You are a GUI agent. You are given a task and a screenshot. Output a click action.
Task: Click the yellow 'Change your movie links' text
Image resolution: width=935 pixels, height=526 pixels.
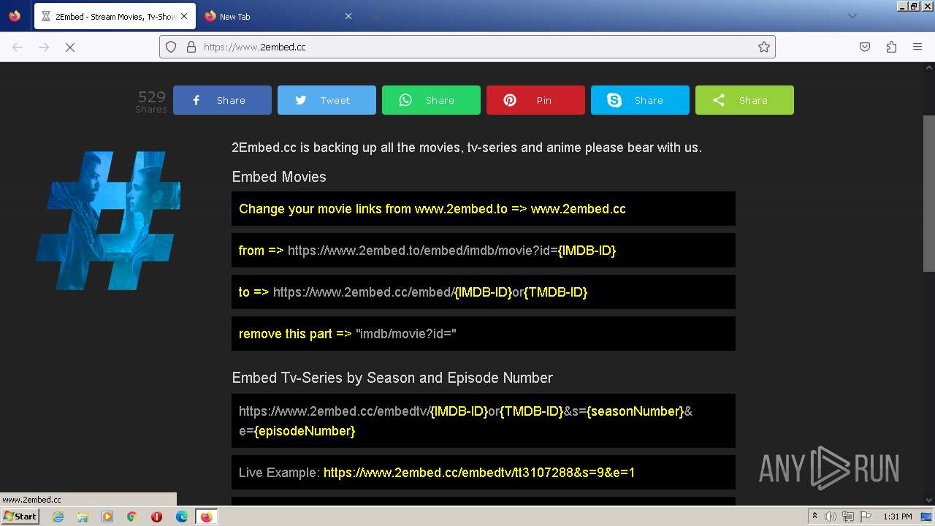click(432, 209)
